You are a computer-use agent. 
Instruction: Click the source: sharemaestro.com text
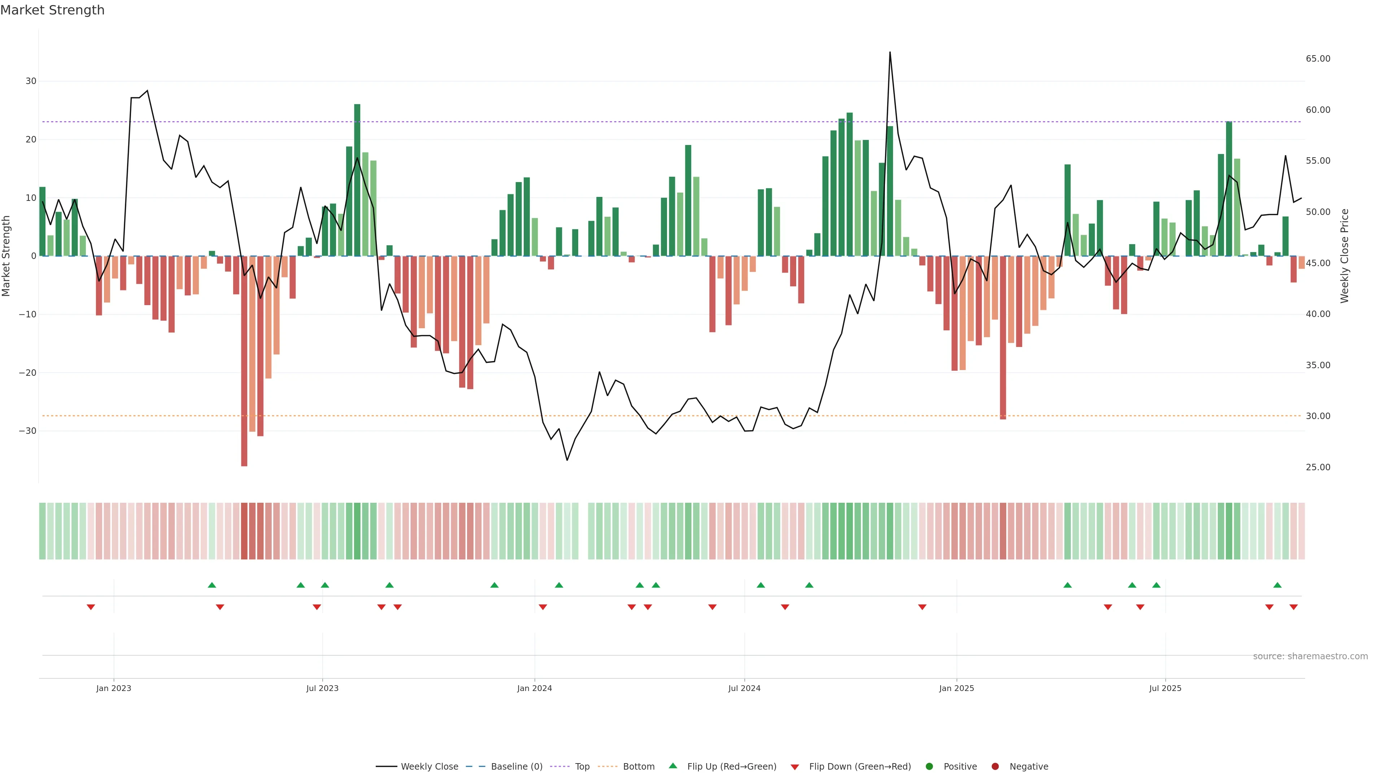(x=1310, y=656)
